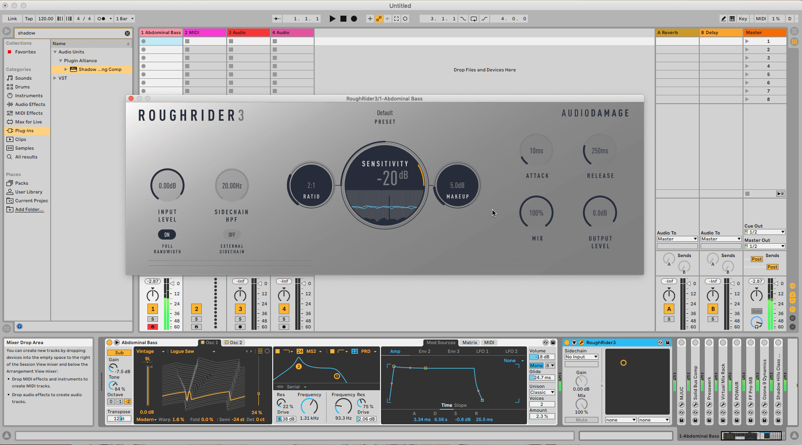Toggle the Metronome button
Screen dimensions: 802x445
click(x=101, y=19)
